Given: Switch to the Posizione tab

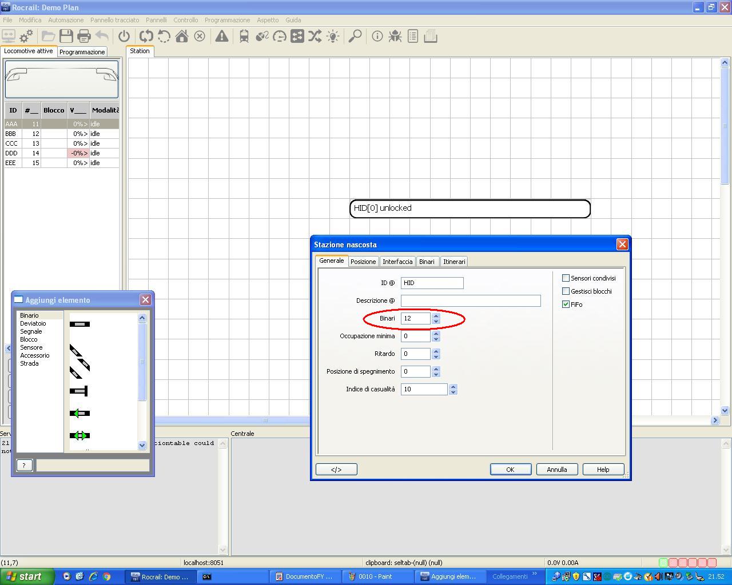Looking at the screenshot, I should click(x=363, y=262).
